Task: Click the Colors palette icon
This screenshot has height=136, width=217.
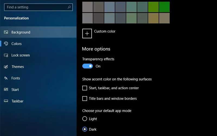Action: pos(6,44)
